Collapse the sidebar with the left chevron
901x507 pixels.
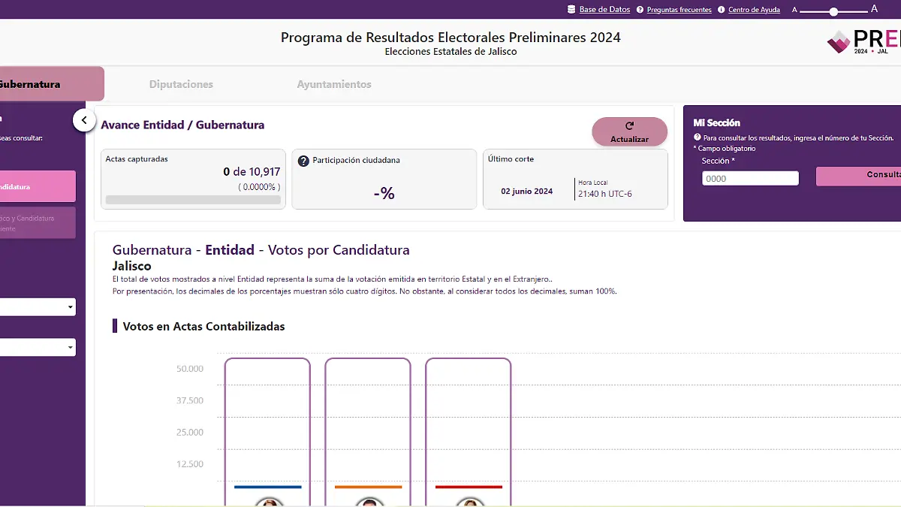pos(84,120)
